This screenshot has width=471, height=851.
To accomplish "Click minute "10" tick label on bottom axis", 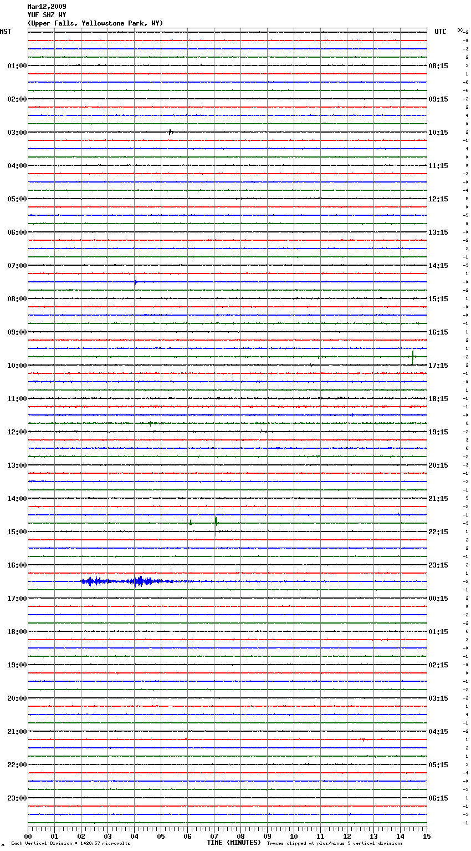I will [x=294, y=836].
